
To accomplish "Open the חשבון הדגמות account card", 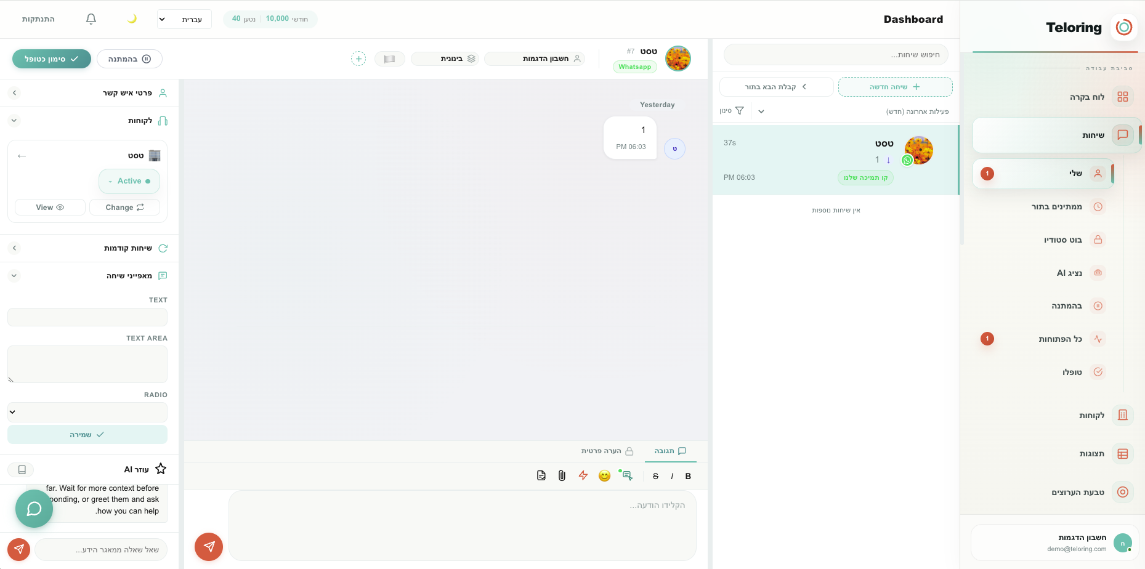I will (x=1054, y=543).
